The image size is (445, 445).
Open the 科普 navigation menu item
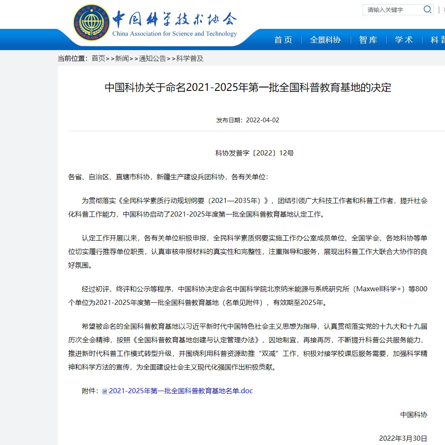(437, 40)
